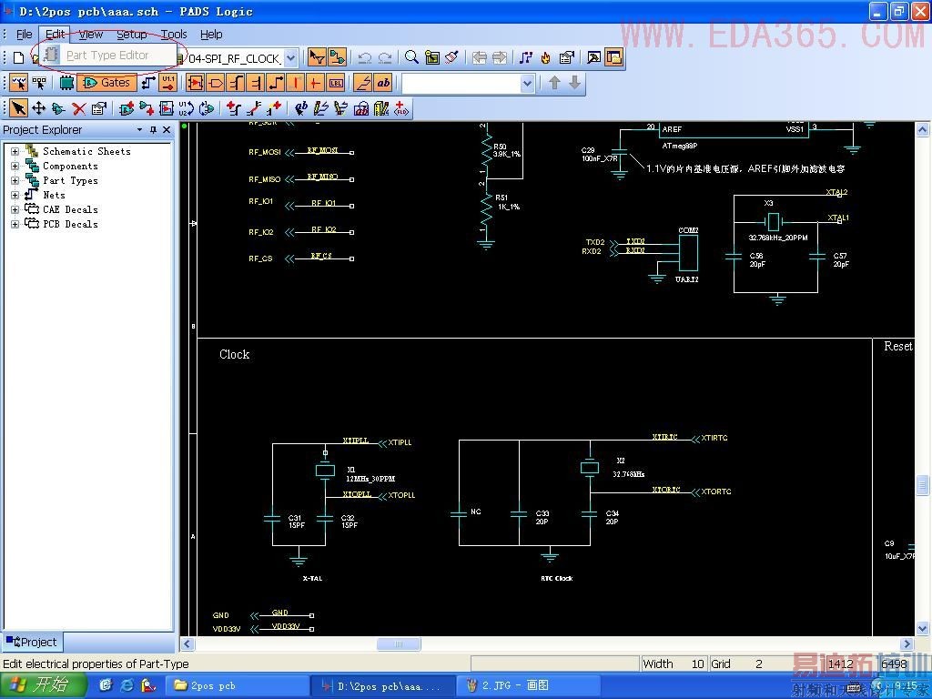Viewport: 932px width, 699px height.
Task: Toggle the Selection Toolbar button
Action: (x=316, y=57)
